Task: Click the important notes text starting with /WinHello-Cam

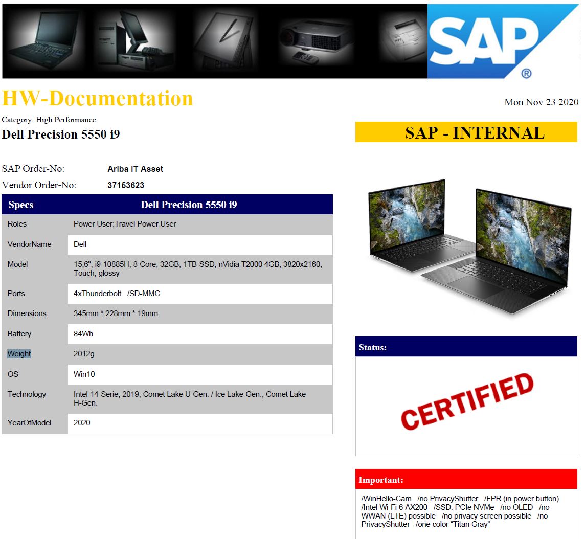Action: pos(460,511)
